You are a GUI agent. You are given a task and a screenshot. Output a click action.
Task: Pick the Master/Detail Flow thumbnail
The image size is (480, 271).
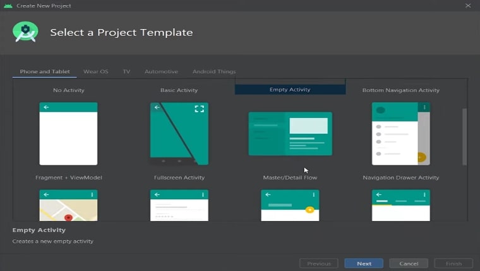pos(290,205)
